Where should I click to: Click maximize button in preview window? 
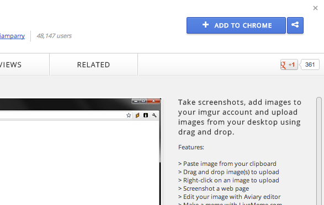tap(143, 101)
